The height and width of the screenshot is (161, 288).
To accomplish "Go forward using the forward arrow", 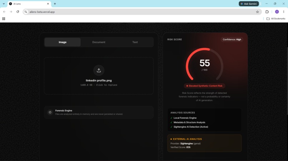I will click(11, 12).
